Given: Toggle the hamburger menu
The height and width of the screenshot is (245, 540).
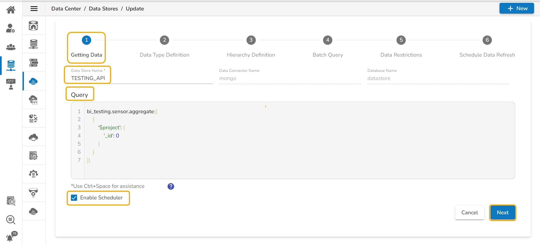Looking at the screenshot, I should [x=34, y=9].
